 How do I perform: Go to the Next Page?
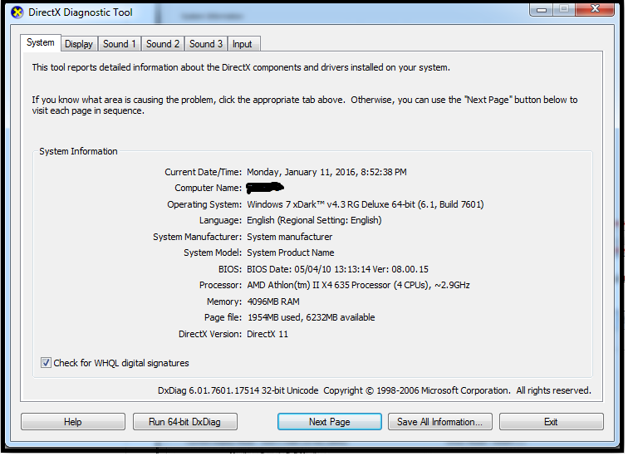[330, 422]
